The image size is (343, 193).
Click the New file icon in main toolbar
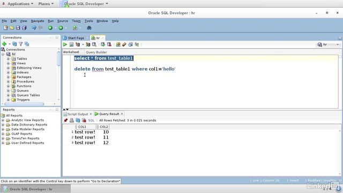(x=6, y=28)
